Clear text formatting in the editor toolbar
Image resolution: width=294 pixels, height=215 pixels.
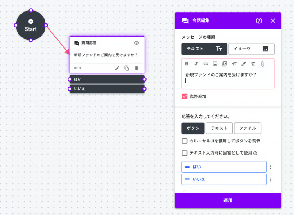coord(253,64)
